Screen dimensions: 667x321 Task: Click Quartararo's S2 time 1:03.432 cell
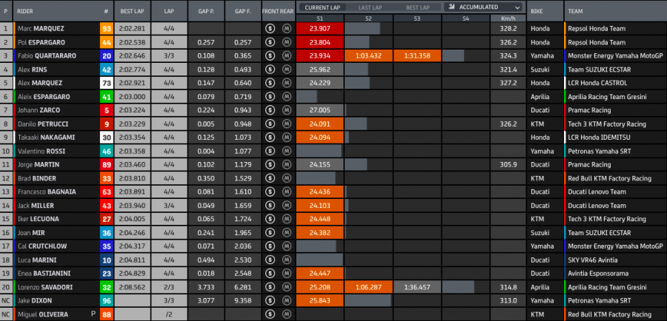pos(368,55)
